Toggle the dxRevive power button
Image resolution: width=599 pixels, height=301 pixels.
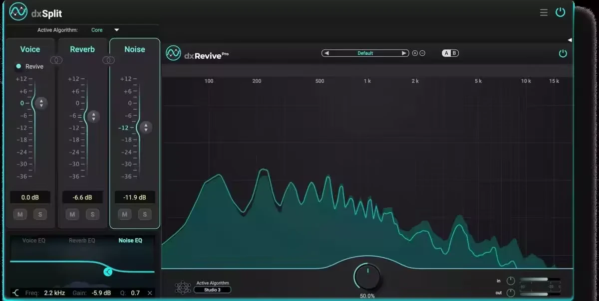[x=563, y=53]
